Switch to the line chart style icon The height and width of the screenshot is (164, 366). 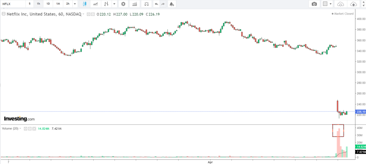tap(96, 4)
